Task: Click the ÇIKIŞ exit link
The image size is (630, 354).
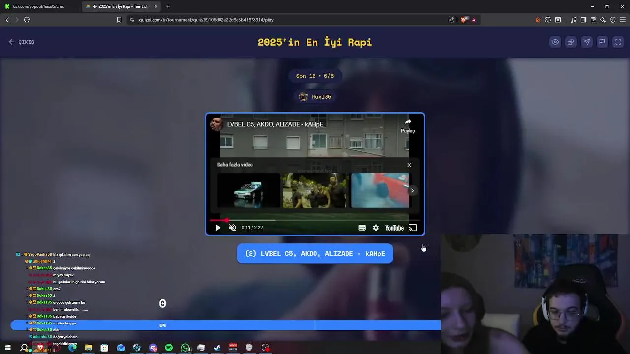Action: (22, 42)
